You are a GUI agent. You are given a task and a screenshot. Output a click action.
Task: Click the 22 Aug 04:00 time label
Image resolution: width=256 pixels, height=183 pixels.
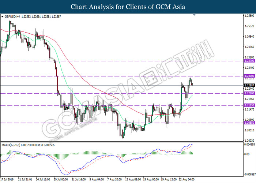(x=187, y=179)
